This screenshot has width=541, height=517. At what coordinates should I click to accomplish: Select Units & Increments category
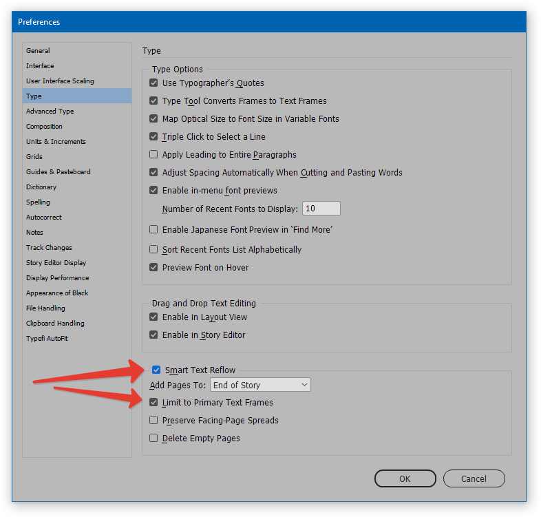tap(76, 142)
